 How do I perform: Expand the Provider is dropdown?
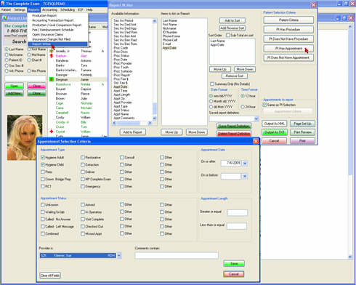(x=119, y=255)
